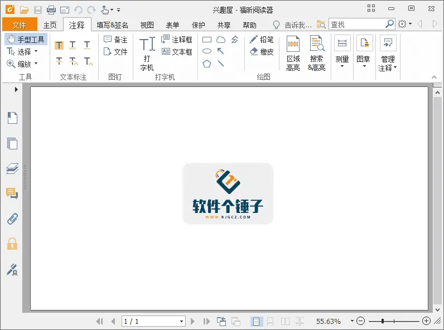Select the 橡皮 eraser tool
This screenshot has height=330, width=444.
click(x=262, y=52)
